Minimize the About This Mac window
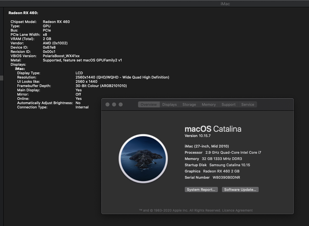 114,104
